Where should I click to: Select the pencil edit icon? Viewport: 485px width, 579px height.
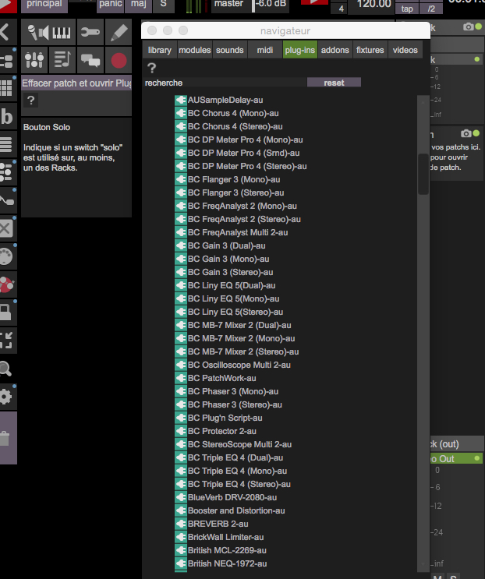coord(119,33)
